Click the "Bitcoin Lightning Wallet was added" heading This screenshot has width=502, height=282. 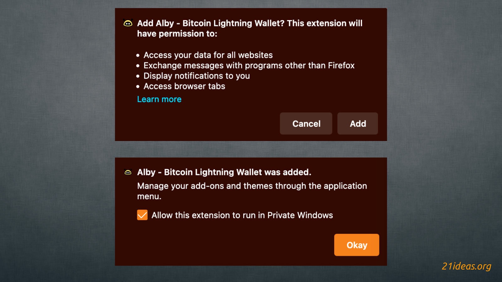point(224,172)
